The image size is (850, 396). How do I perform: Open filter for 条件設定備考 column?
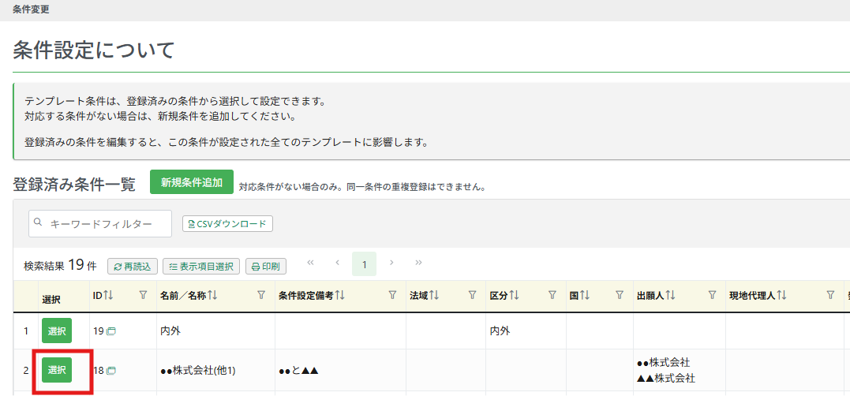point(392,295)
